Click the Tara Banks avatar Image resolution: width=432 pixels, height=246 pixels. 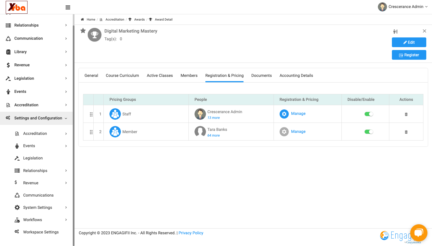[x=200, y=132]
